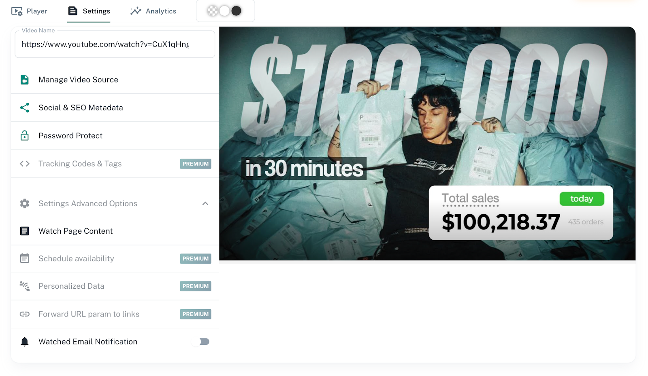648x376 pixels.
Task: Select the dark background color option
Action: 236,11
